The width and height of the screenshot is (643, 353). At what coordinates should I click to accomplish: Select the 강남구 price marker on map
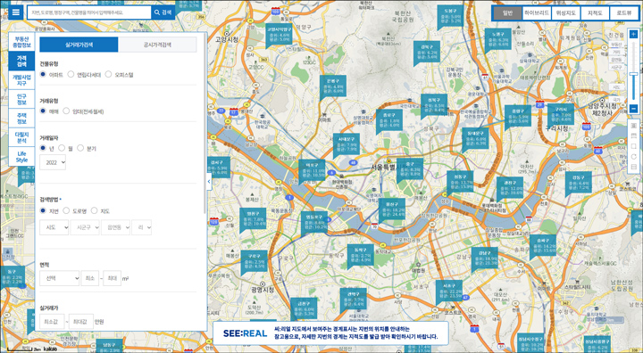[484, 259]
